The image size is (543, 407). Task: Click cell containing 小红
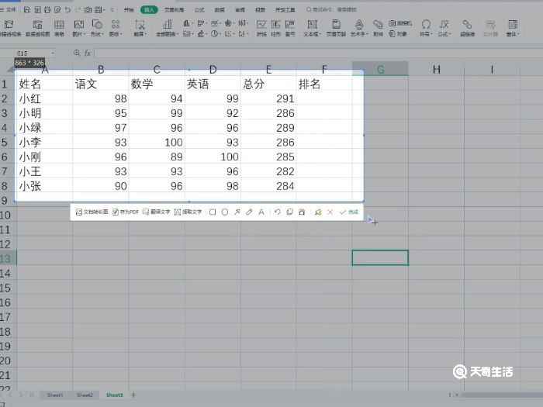45,98
